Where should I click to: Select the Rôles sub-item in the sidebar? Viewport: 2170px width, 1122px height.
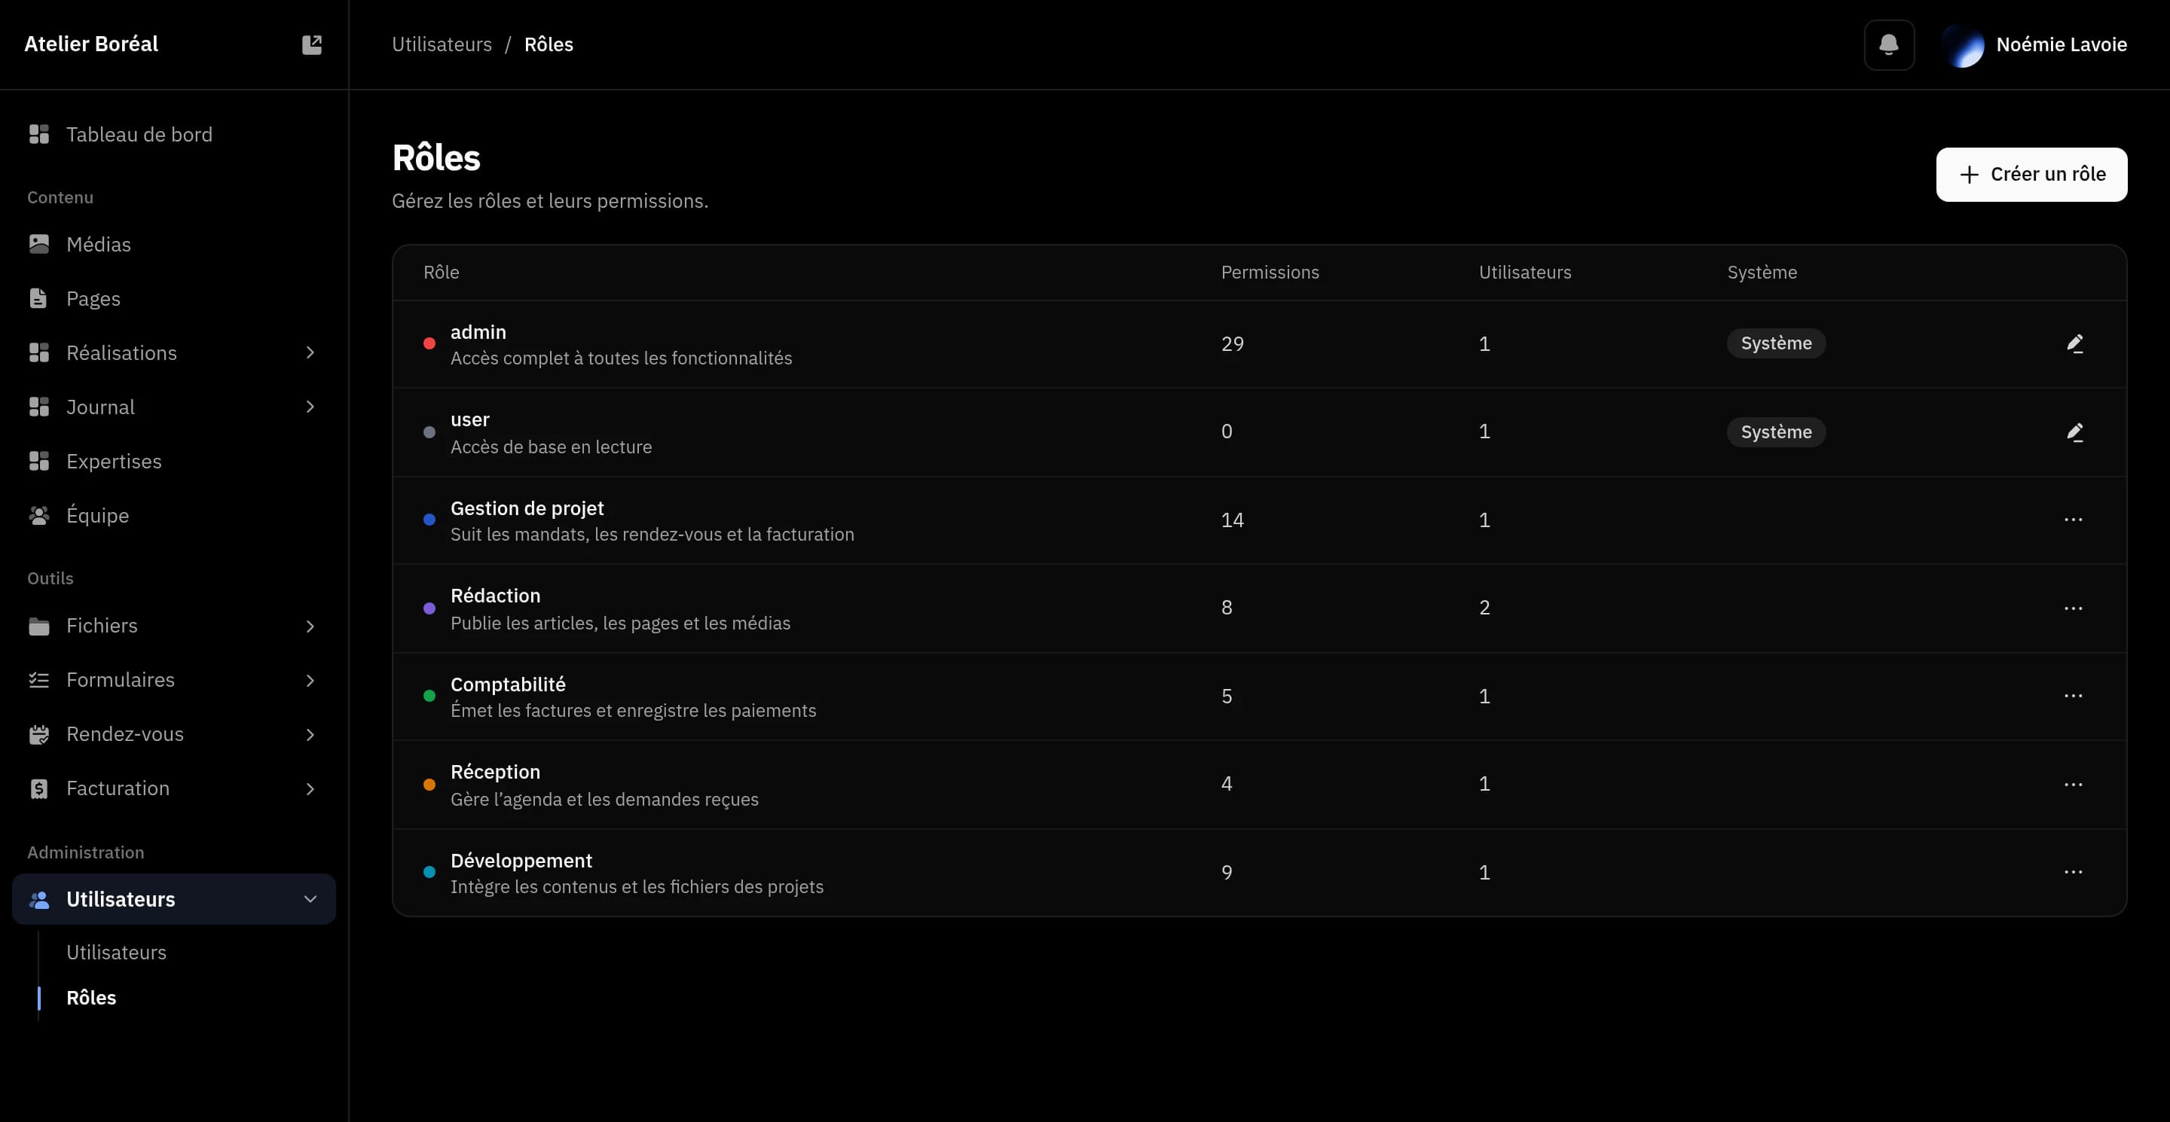click(91, 998)
